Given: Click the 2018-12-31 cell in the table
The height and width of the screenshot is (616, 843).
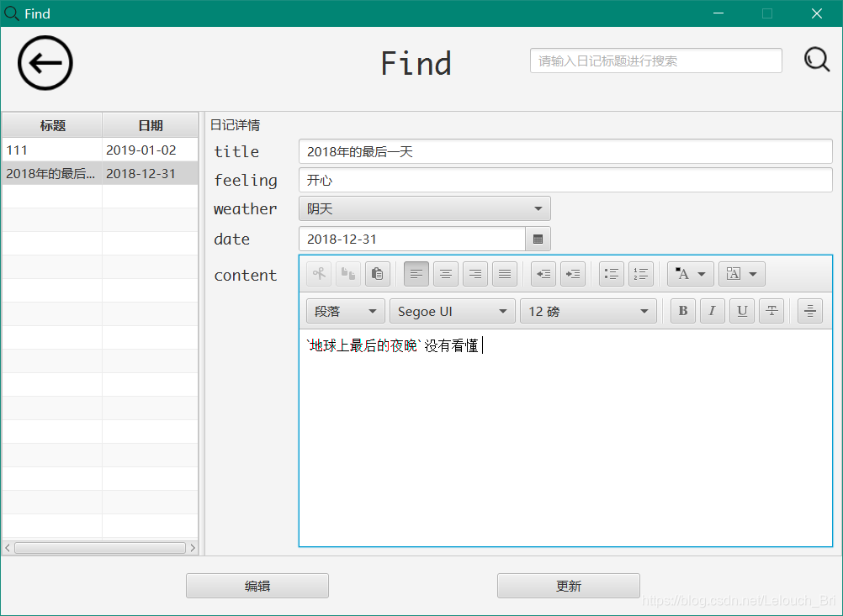Looking at the screenshot, I should (x=150, y=173).
